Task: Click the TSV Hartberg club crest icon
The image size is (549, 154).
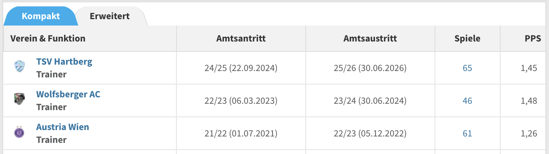Action: click(x=19, y=67)
